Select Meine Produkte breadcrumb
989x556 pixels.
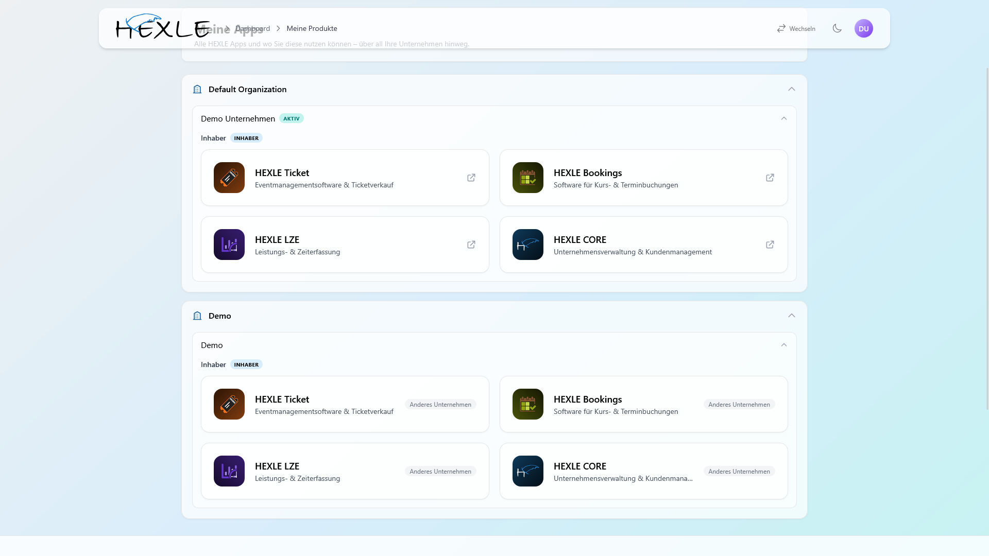(312, 28)
